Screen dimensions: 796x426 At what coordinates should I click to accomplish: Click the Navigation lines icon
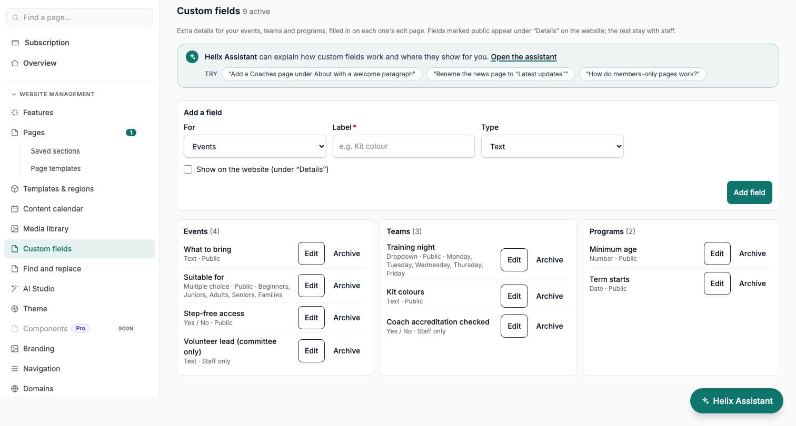pos(15,369)
